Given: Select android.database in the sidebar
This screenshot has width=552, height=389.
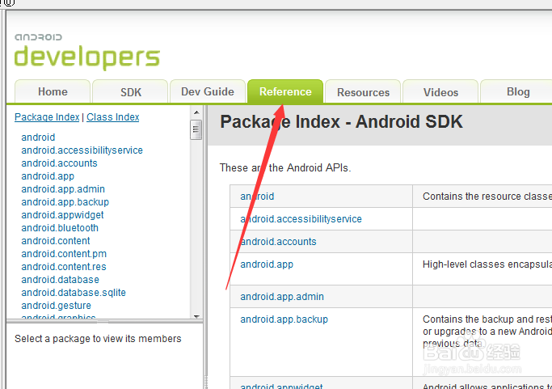Looking at the screenshot, I should coord(60,280).
